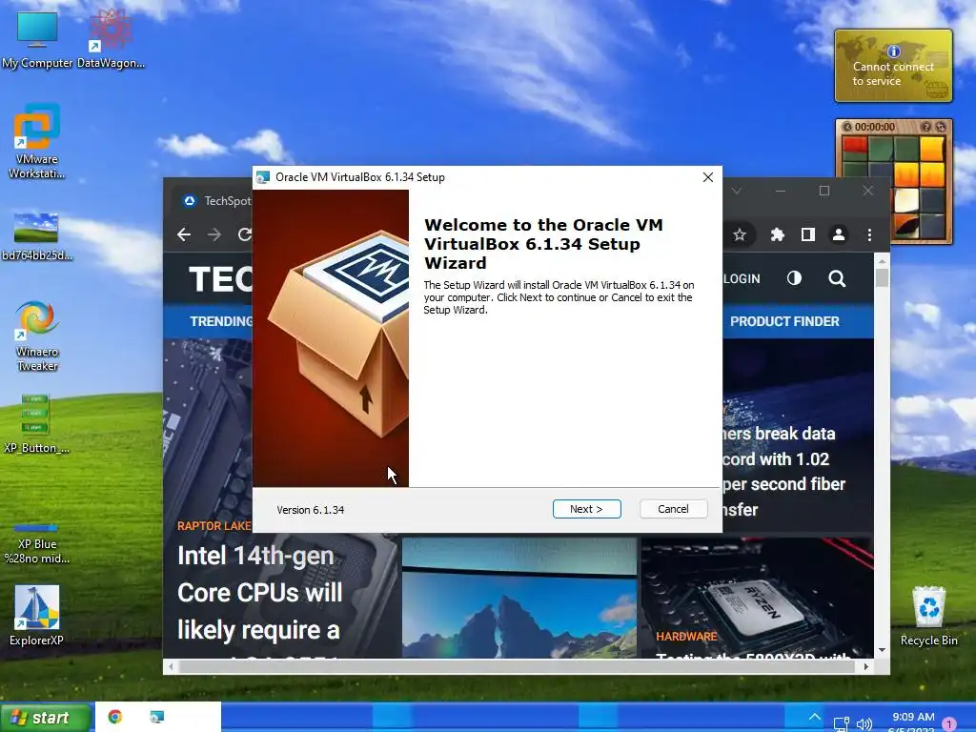Toggle TechSpot dark mode contrast icon
The height and width of the screenshot is (732, 976).
pyautogui.click(x=794, y=278)
